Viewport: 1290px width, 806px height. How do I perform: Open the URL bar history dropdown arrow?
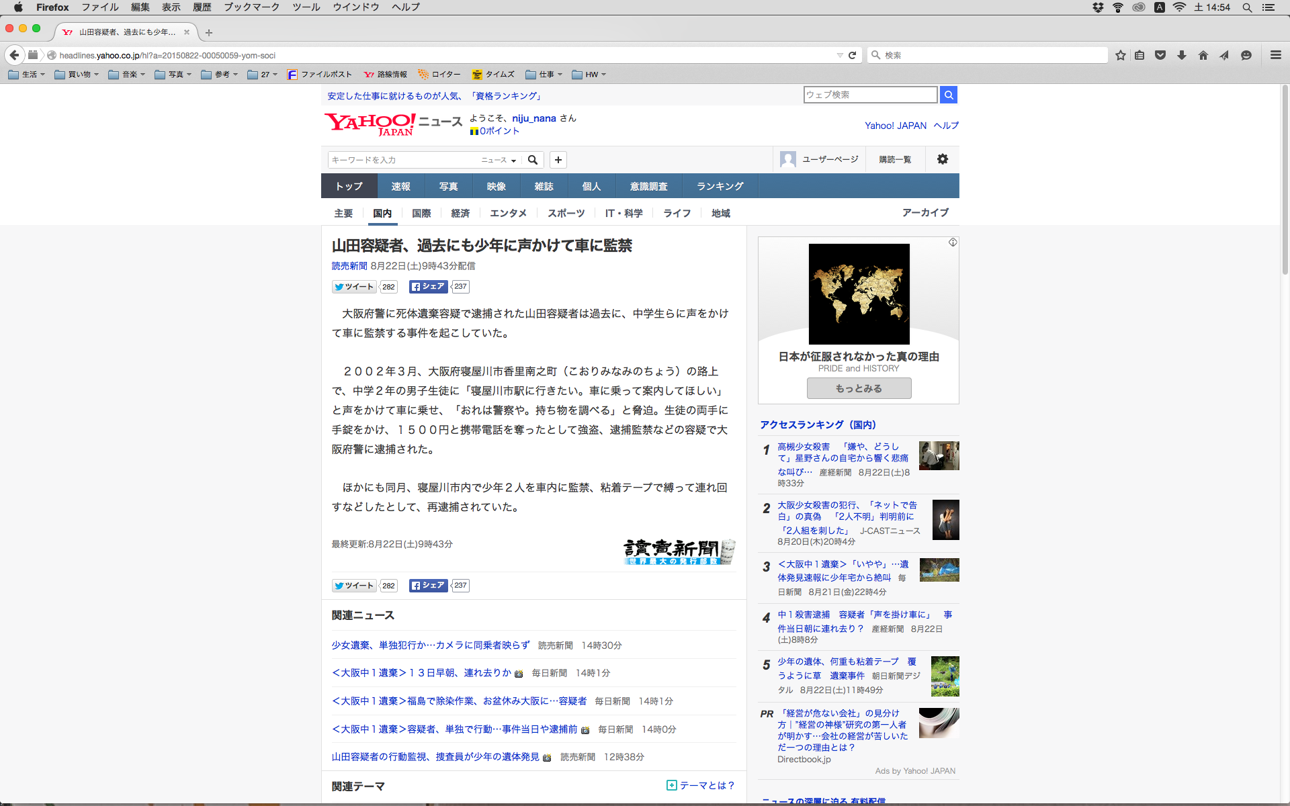click(x=839, y=55)
